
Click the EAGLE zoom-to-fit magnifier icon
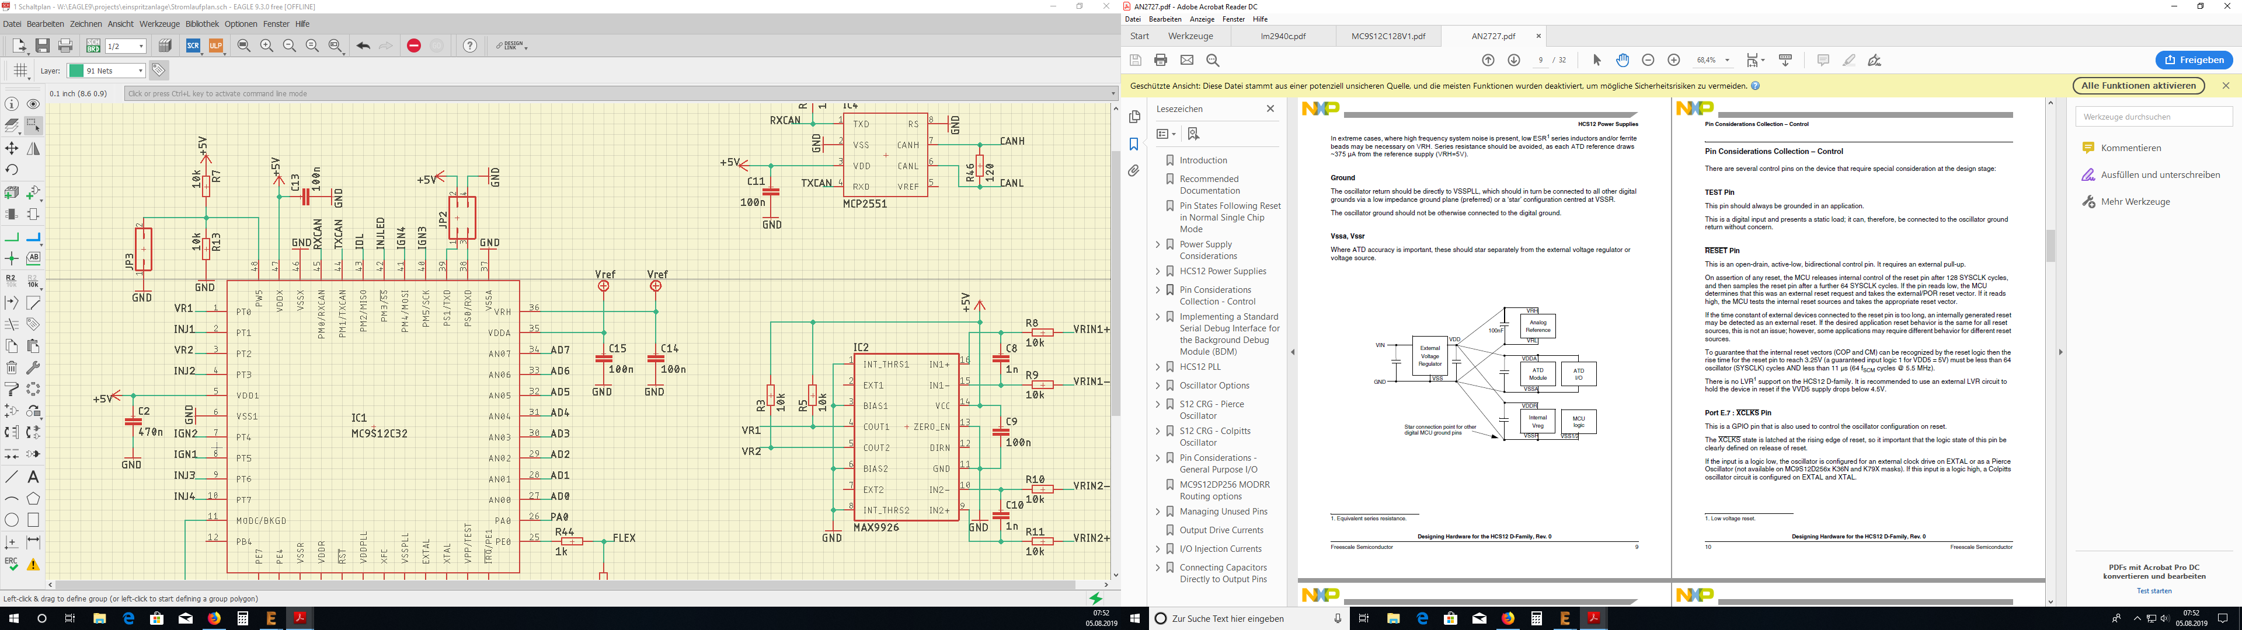pyautogui.click(x=245, y=46)
